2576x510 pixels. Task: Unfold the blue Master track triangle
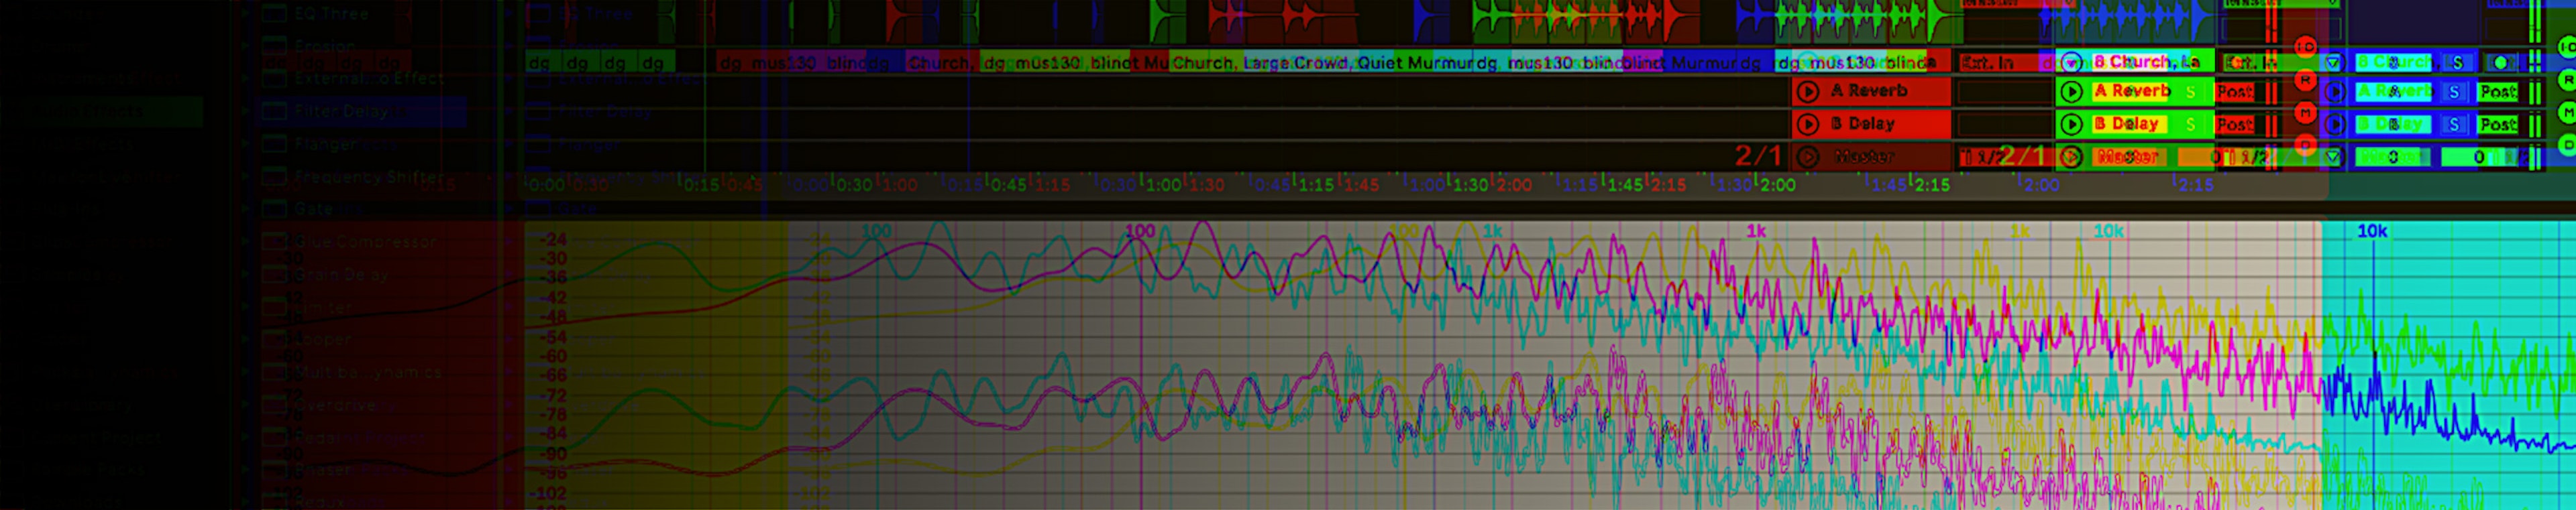[2333, 157]
